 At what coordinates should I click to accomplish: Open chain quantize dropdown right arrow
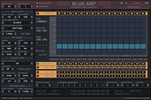tap(32, 91)
